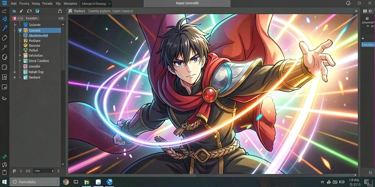
Task: Click the taskbar search box
Action: [x=34, y=182]
